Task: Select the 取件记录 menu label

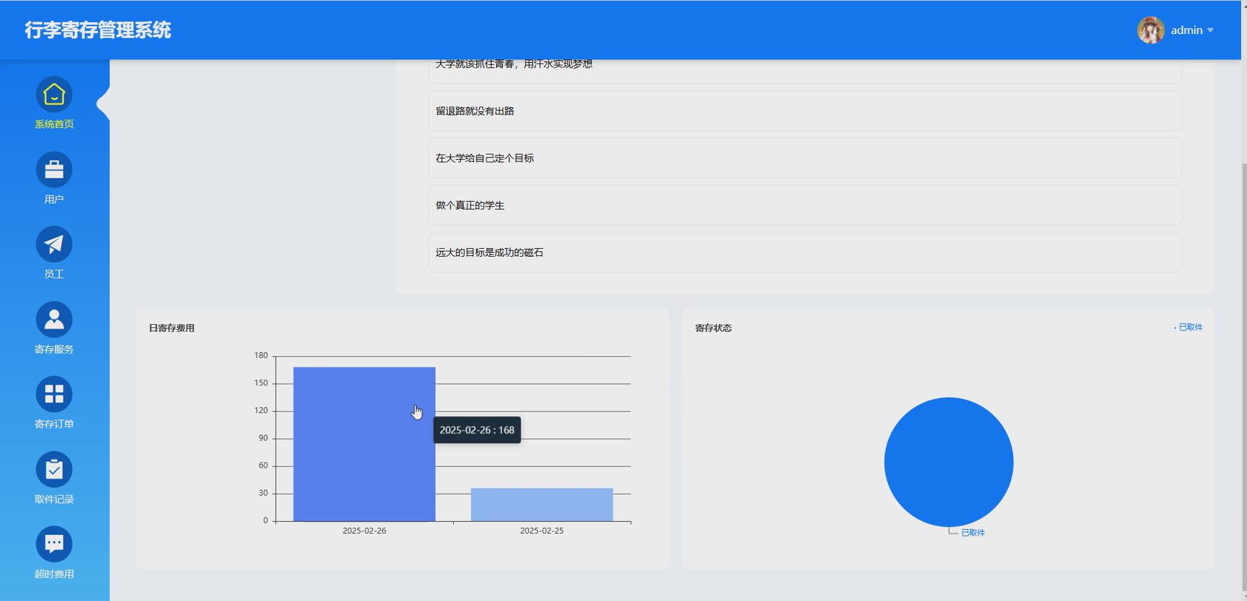Action: (54, 498)
